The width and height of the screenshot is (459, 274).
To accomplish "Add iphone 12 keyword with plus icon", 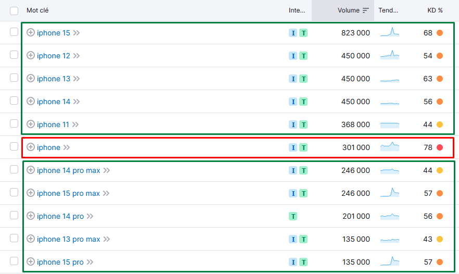I will [31, 55].
